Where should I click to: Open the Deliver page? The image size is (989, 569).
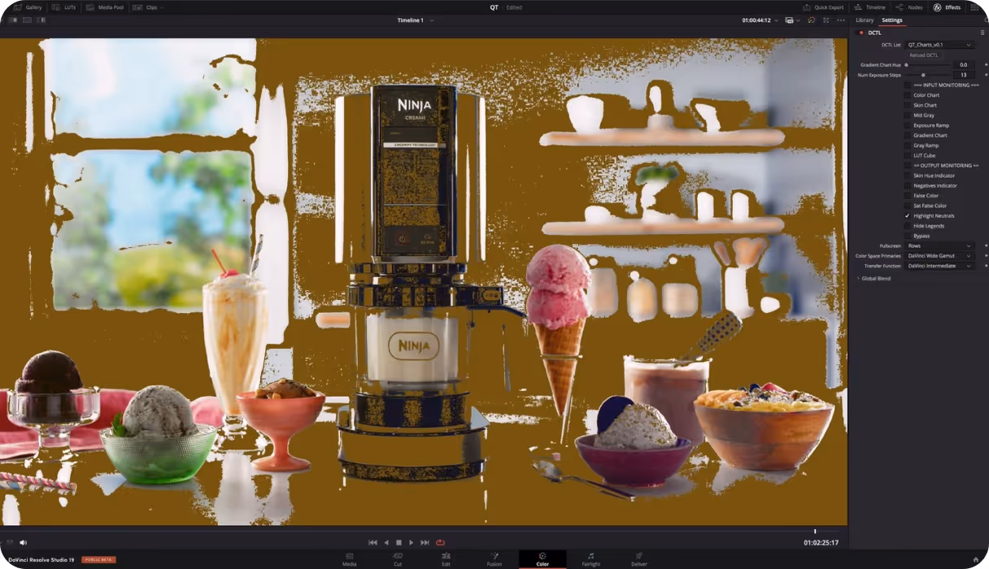639,559
